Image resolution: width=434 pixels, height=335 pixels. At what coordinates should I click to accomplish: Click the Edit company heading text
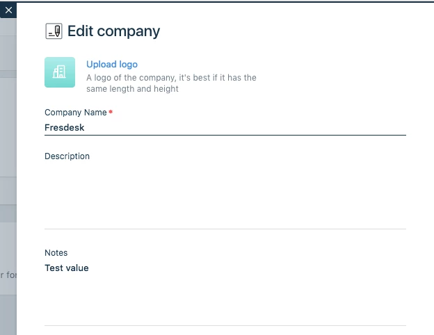pyautogui.click(x=114, y=31)
